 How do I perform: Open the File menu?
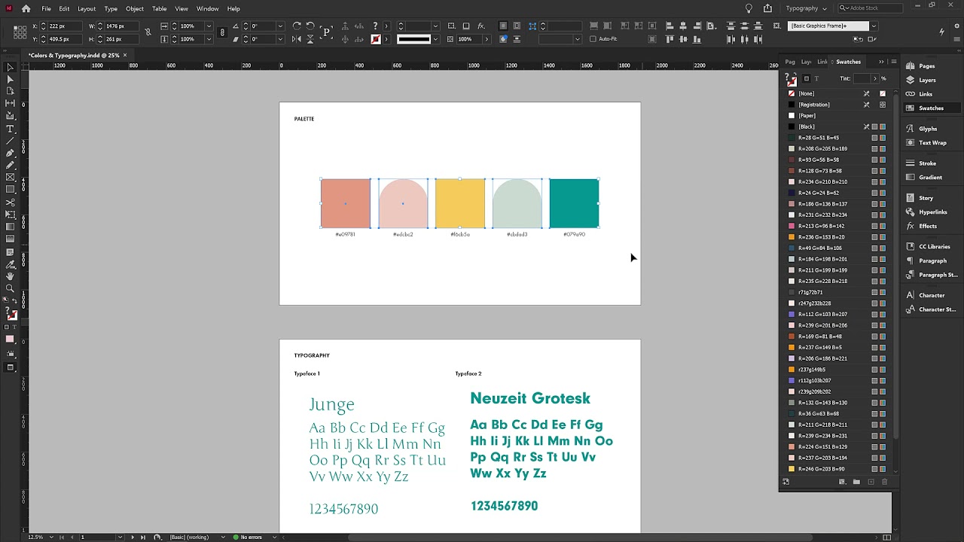[47, 8]
